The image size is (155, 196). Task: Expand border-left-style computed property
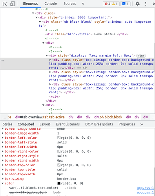[2, 142]
